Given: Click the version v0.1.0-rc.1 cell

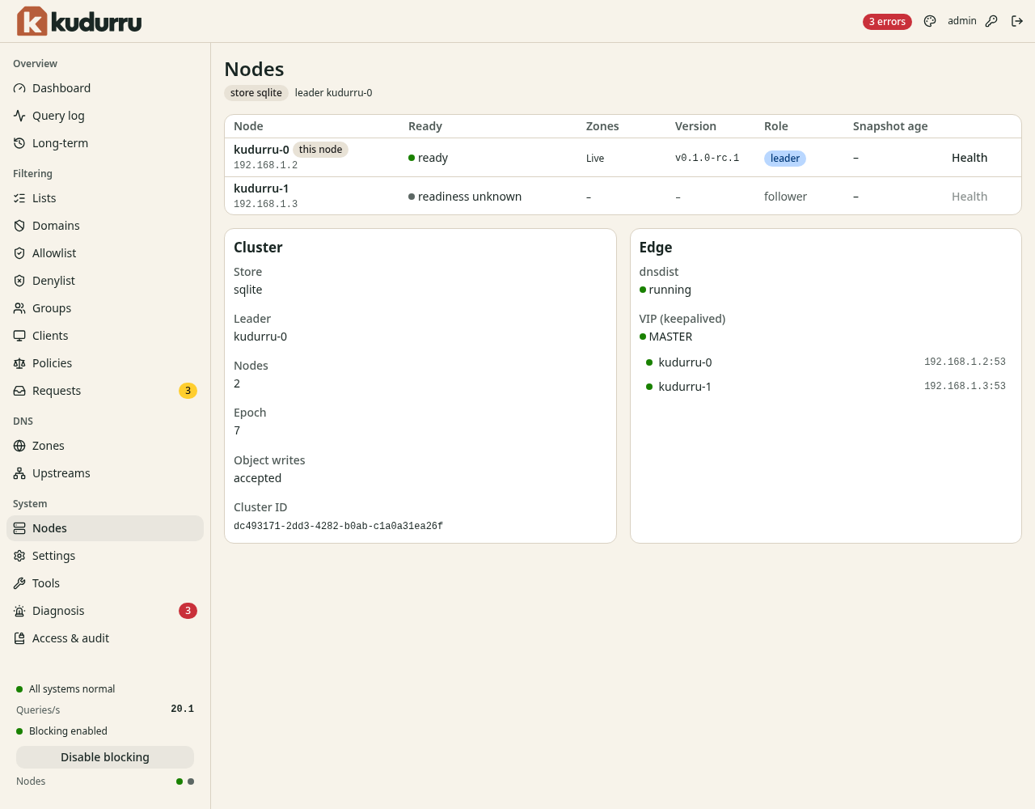Looking at the screenshot, I should coord(707,159).
